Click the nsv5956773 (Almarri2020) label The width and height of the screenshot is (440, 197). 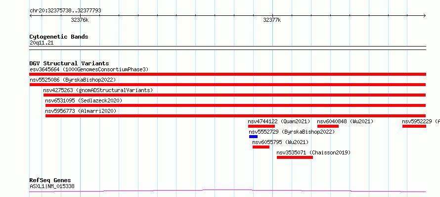pos(81,111)
